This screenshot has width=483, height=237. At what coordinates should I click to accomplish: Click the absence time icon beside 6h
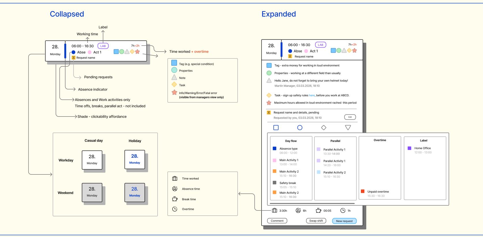coord(298,210)
